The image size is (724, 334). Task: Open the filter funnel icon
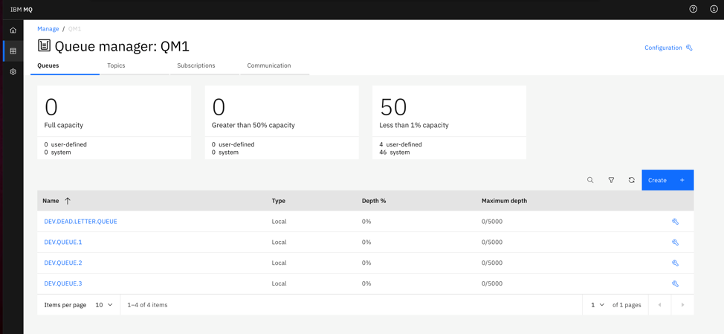(611, 180)
